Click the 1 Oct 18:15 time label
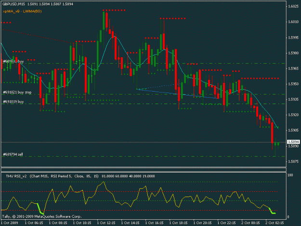This screenshot has height=226, width=301. tap(178, 223)
